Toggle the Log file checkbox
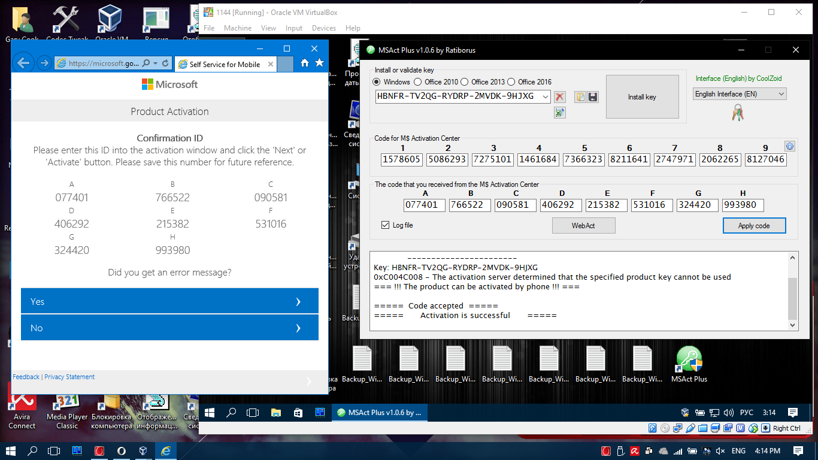Image resolution: width=818 pixels, height=460 pixels. (386, 225)
